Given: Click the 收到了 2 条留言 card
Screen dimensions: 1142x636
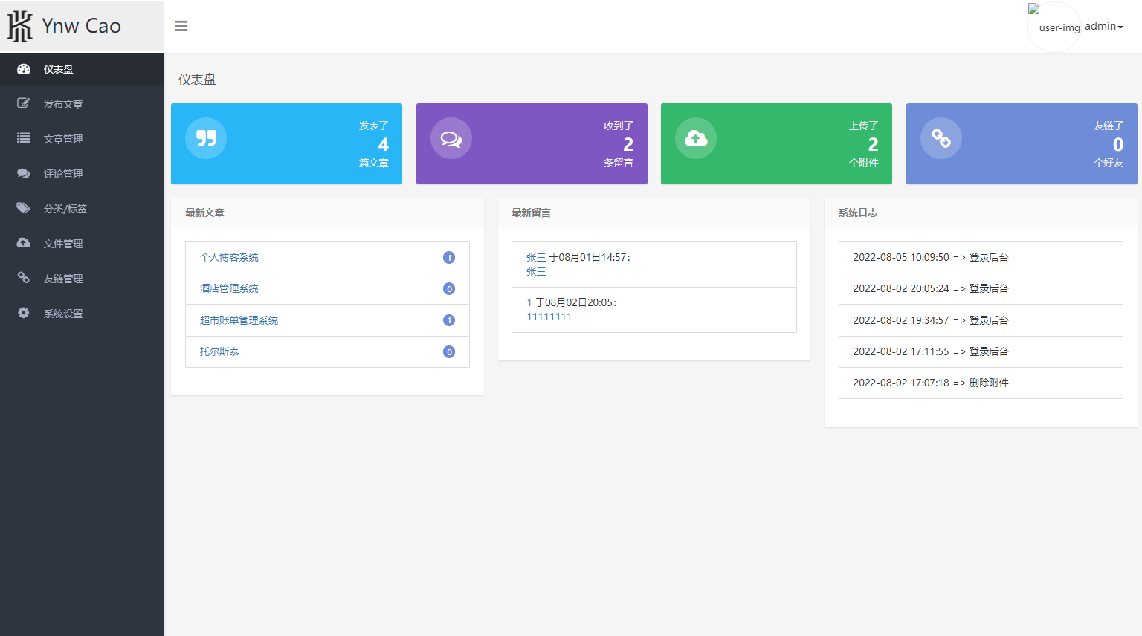Looking at the screenshot, I should point(532,143).
